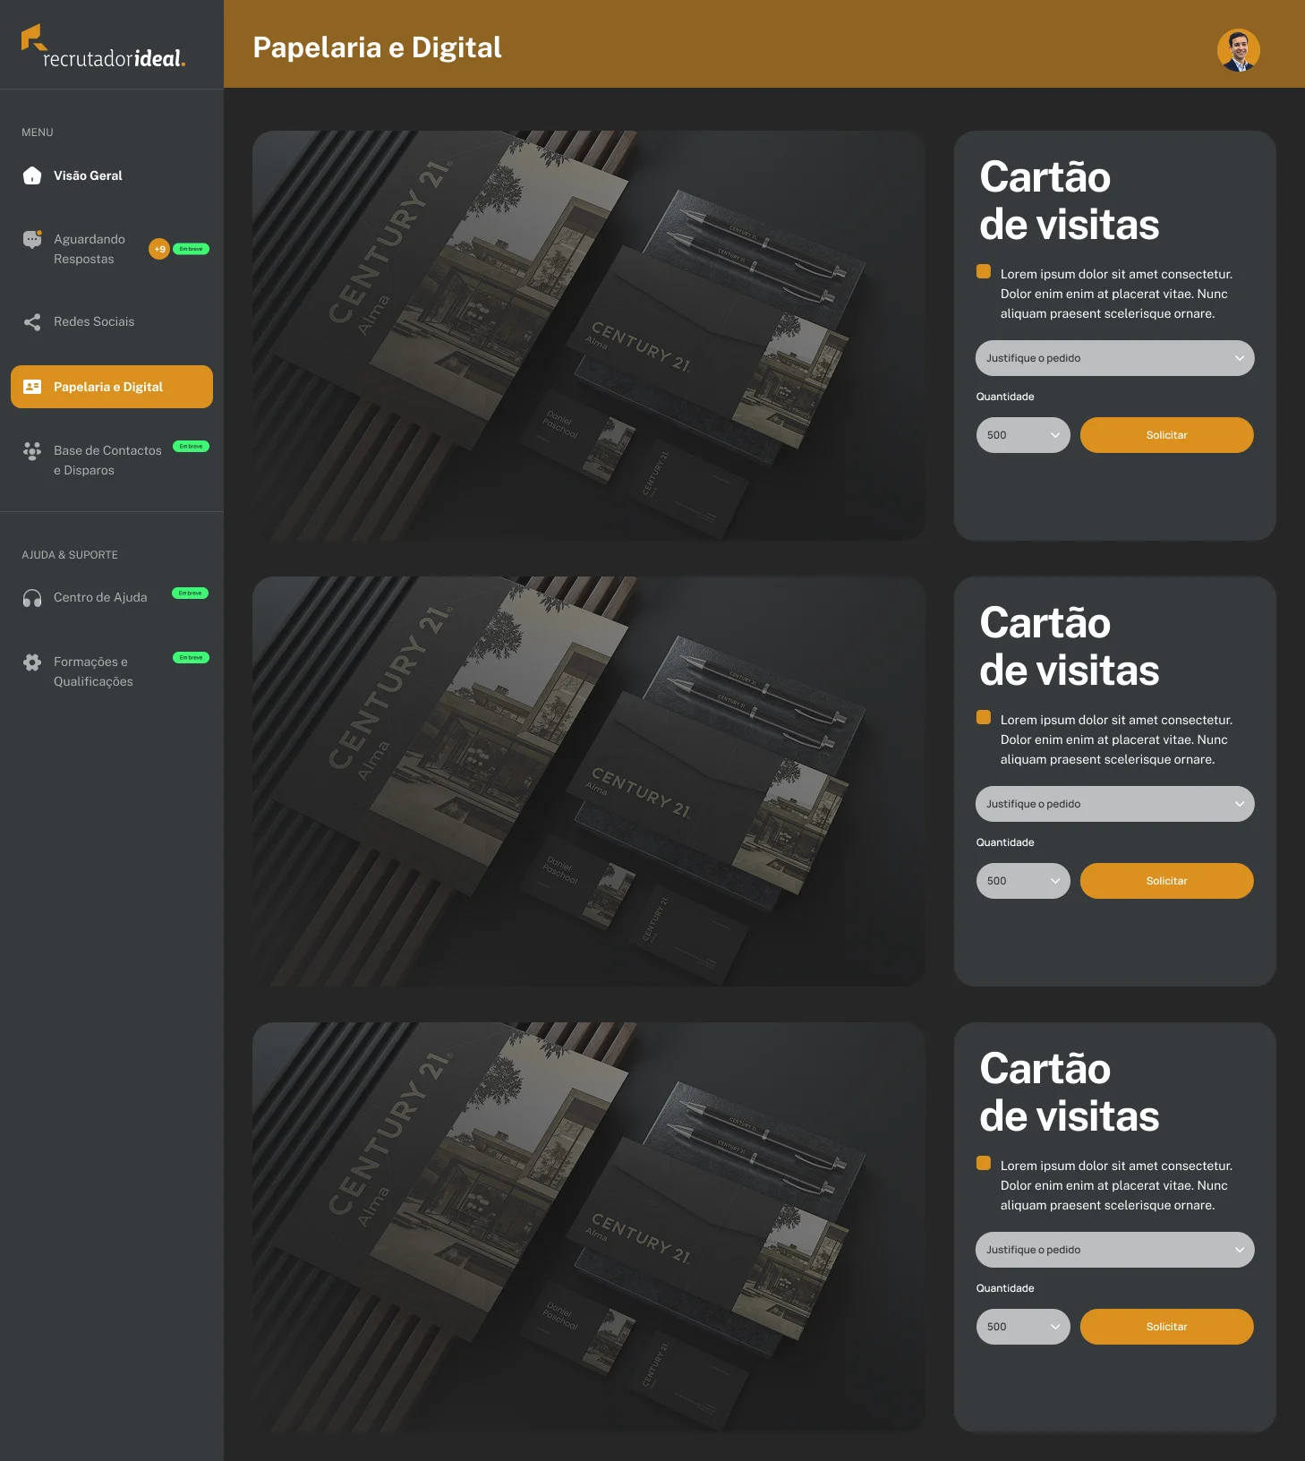This screenshot has height=1461, width=1305.
Task: Open Justifique o pedido dropdown in top card
Action: tap(1115, 358)
